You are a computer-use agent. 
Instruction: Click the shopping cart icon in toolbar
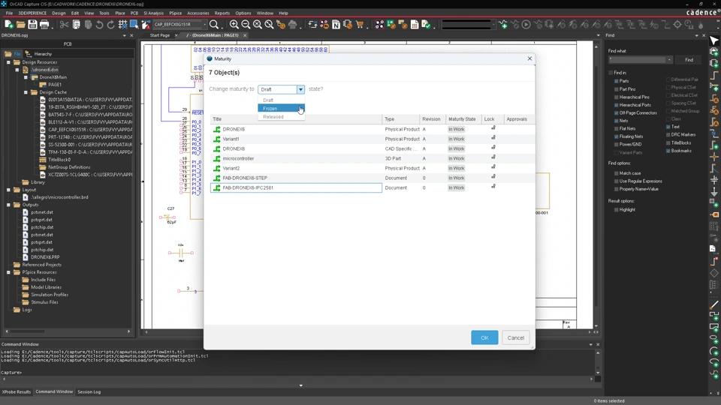pyautogui.click(x=360, y=24)
